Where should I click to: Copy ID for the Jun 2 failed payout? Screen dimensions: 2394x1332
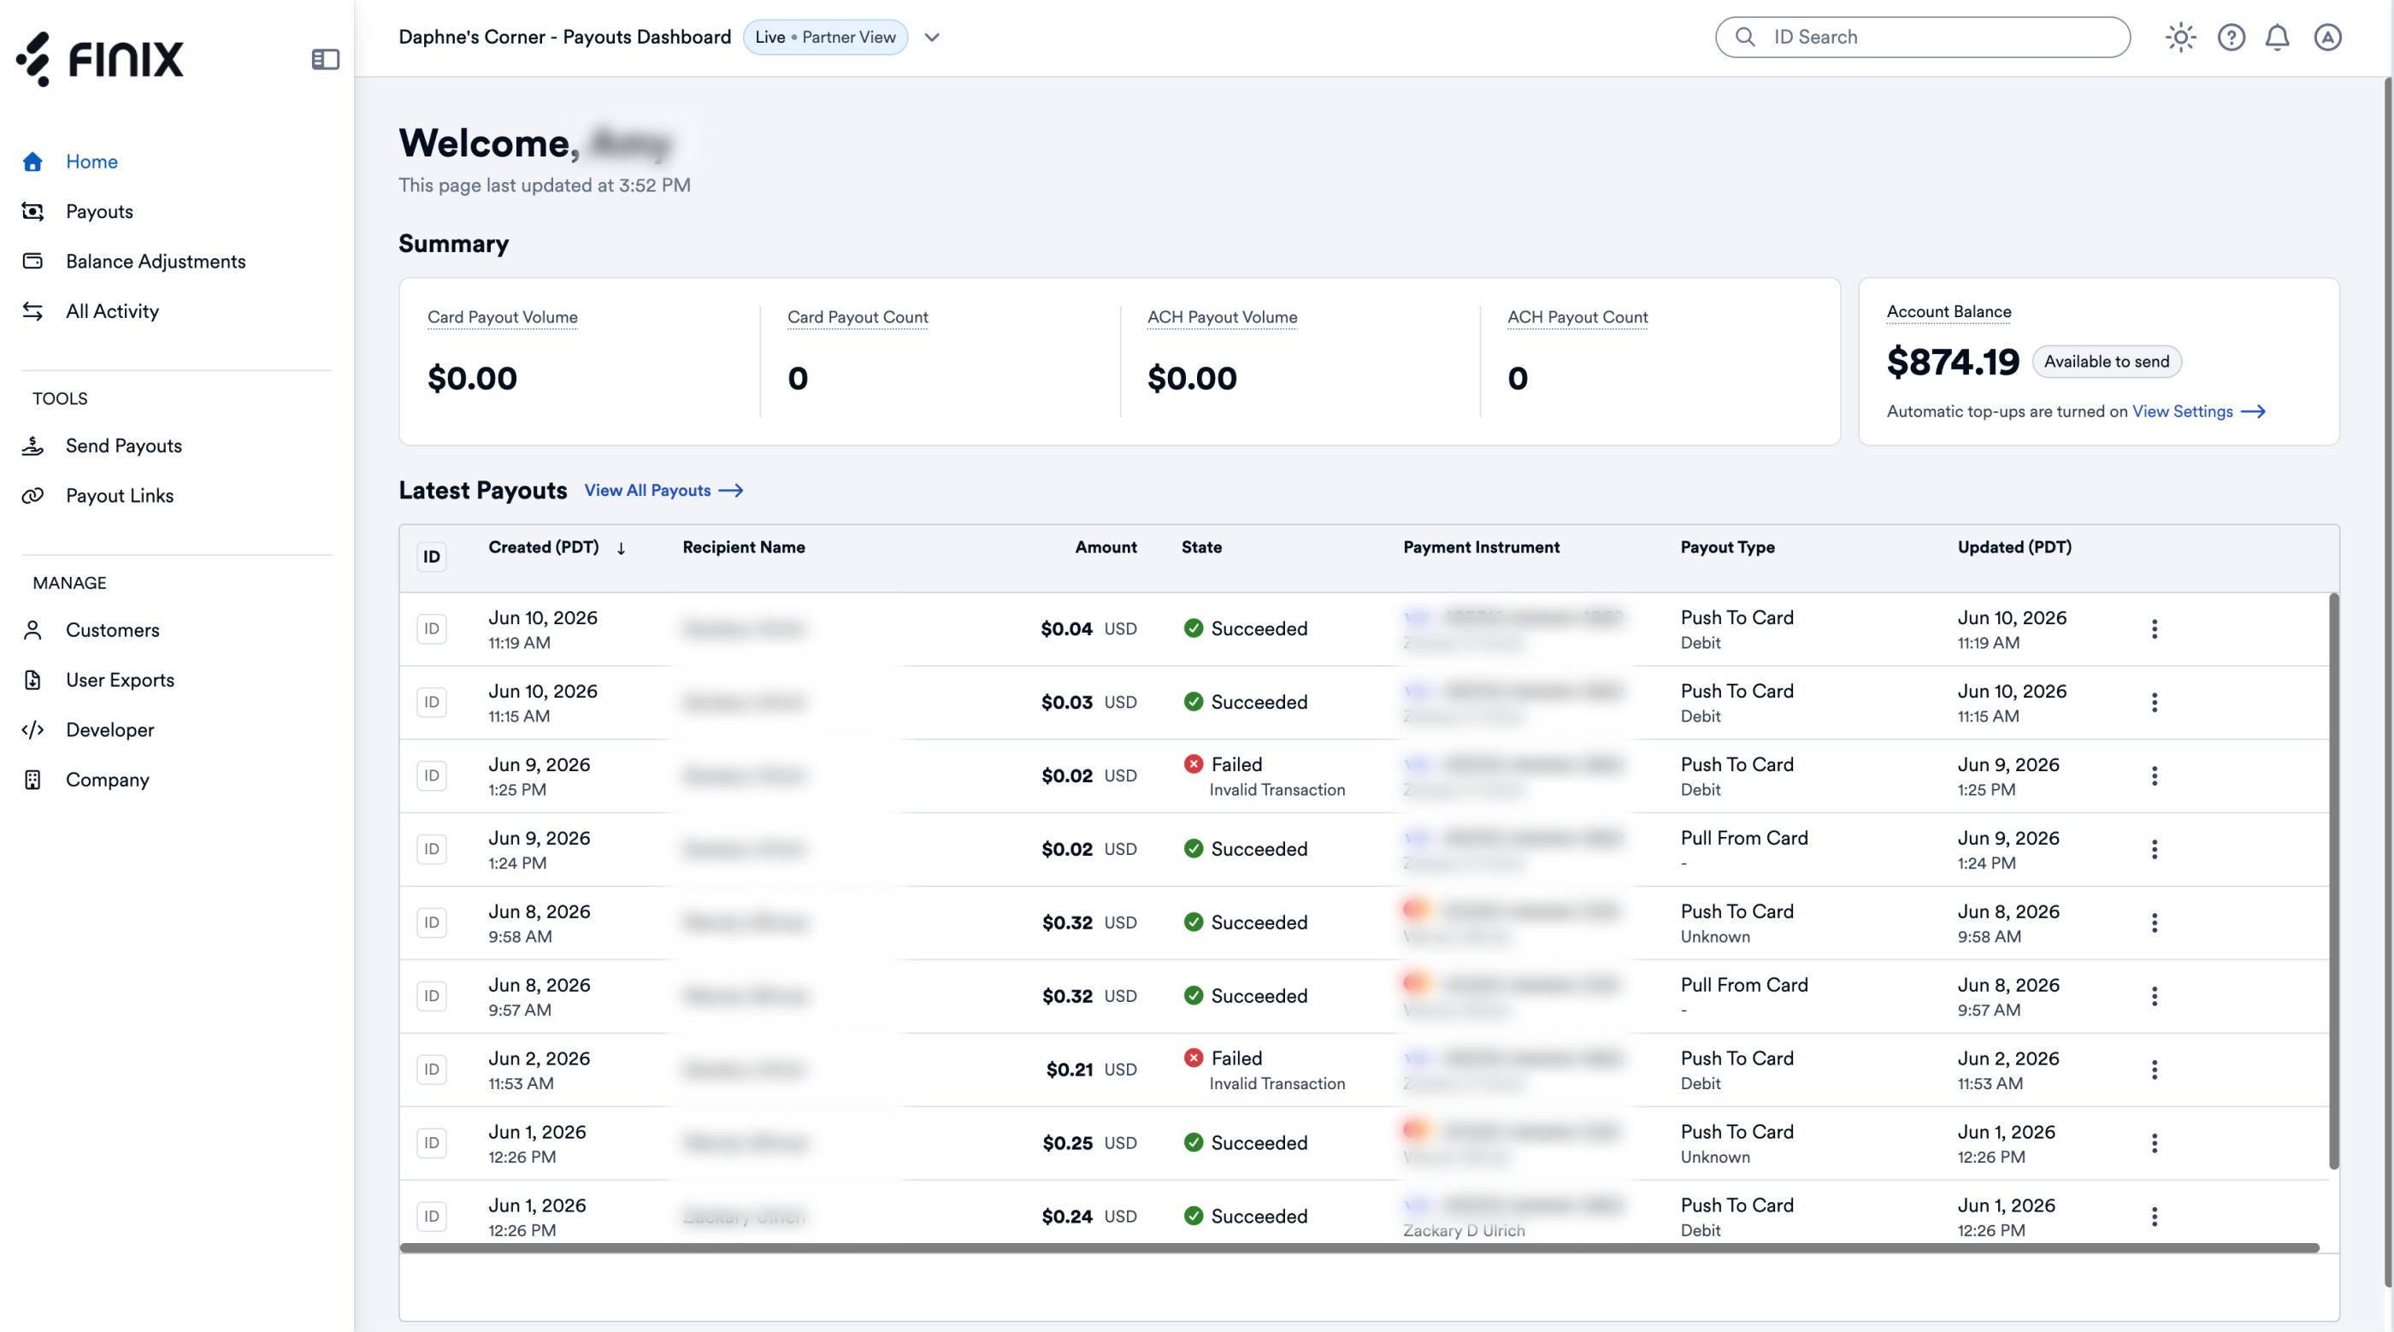click(x=432, y=1070)
